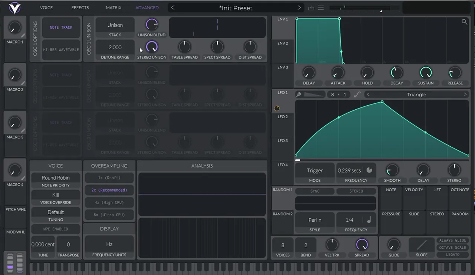Click the Vital logo icon

tap(16, 8)
